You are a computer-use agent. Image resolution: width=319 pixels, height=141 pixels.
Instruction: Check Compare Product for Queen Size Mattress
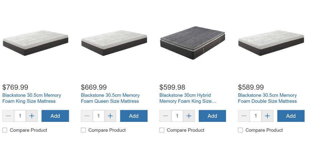pos(83,130)
